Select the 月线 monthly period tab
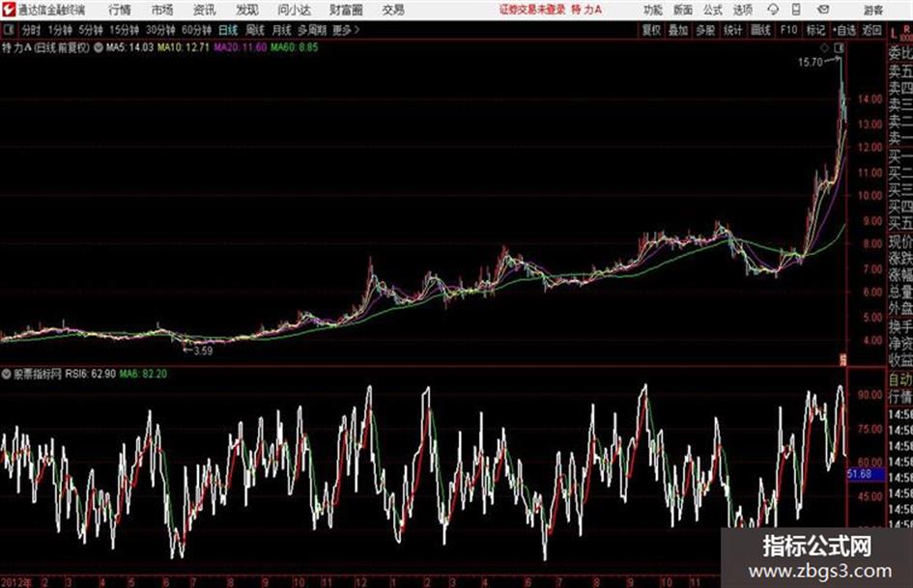Screen dimensions: 913x588 click(x=282, y=30)
